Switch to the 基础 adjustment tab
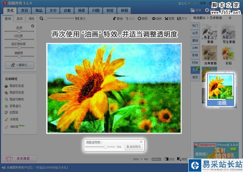Image resolution: width=243 pixels, height=172 pixels. 8,19
